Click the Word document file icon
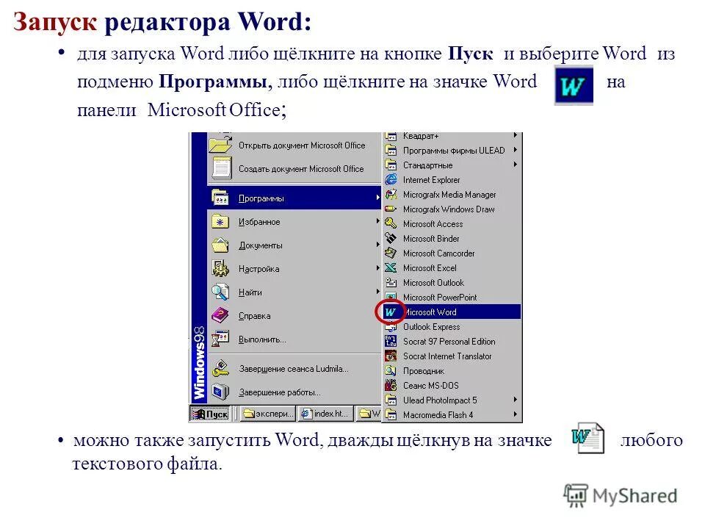This screenshot has height=529, width=705. 587,438
